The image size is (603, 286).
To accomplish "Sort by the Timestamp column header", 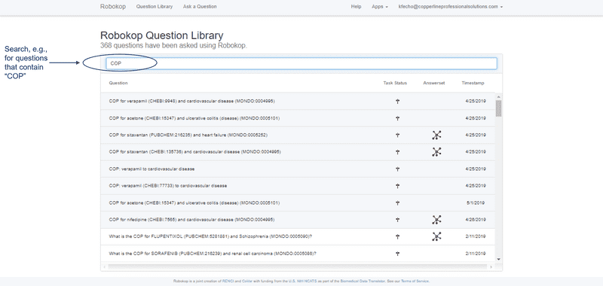I will (x=473, y=83).
